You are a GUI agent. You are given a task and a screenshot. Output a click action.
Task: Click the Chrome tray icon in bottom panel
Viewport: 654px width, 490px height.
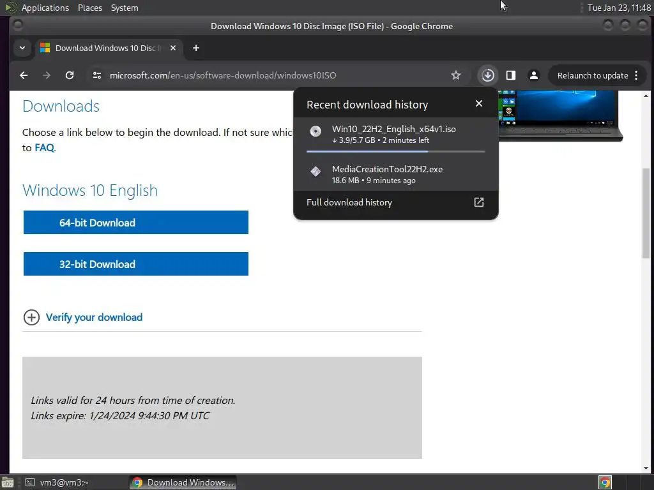click(x=605, y=482)
